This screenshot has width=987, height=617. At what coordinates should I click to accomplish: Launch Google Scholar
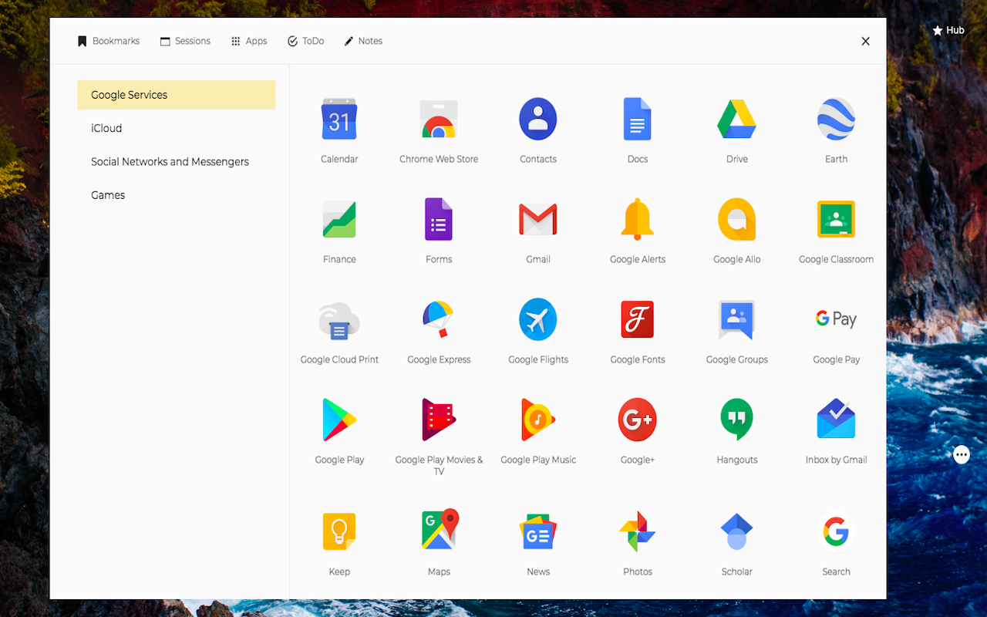pos(737,532)
